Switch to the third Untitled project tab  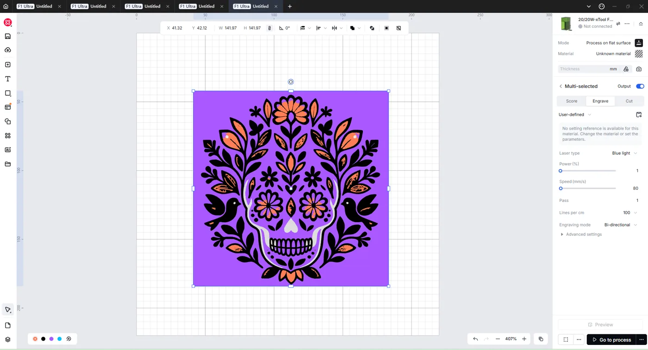tap(147, 6)
